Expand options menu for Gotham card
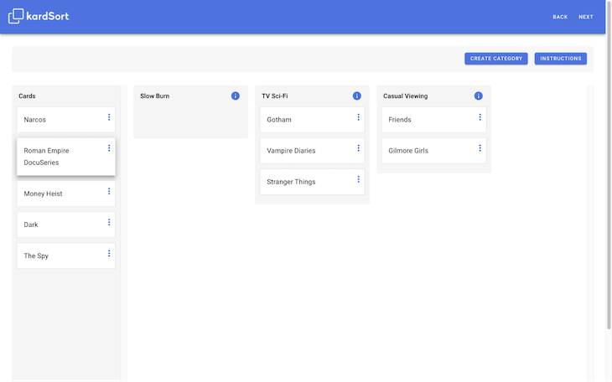This screenshot has height=382, width=612. tap(359, 117)
